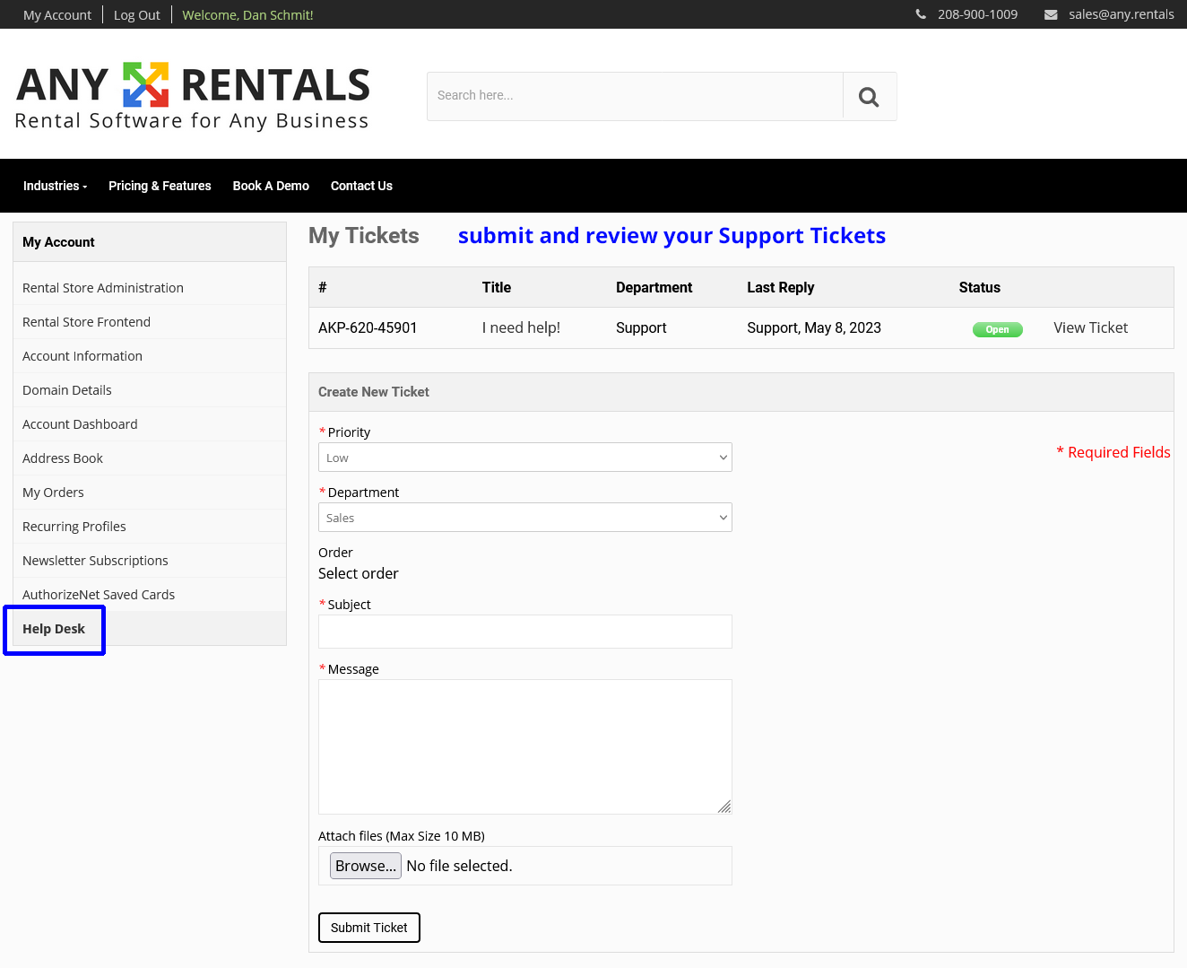Select Help Desk in sidebar

(x=54, y=629)
